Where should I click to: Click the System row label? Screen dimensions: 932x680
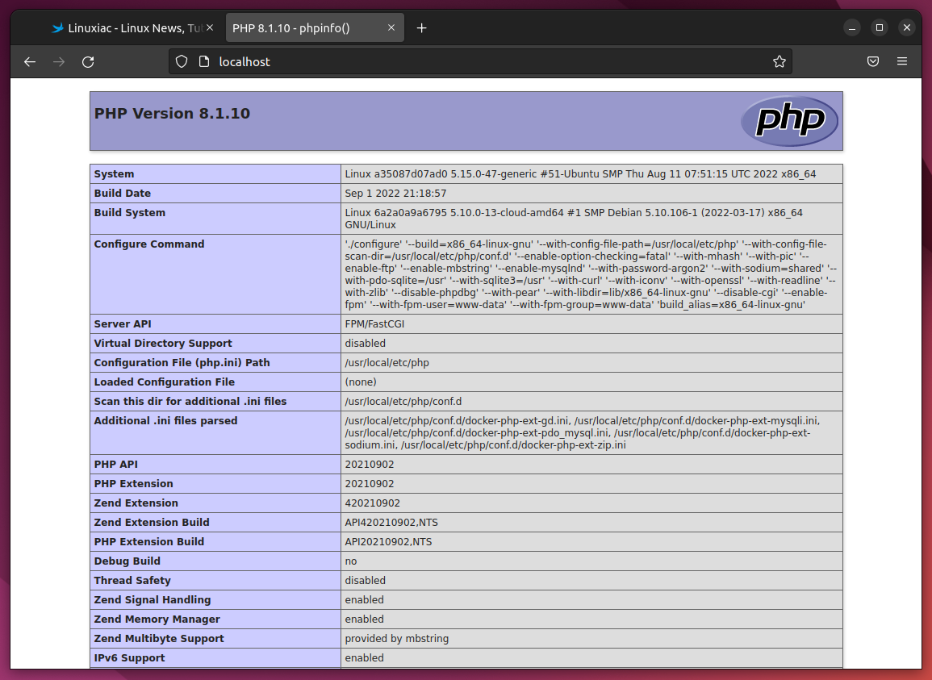(114, 174)
